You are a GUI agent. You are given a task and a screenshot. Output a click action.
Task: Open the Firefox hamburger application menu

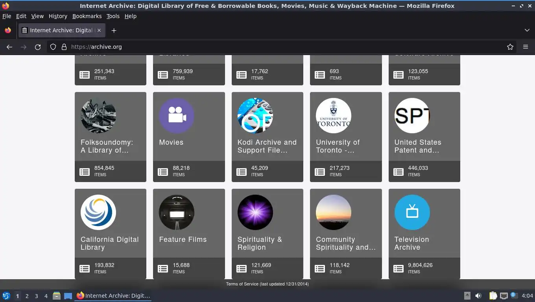click(x=526, y=47)
